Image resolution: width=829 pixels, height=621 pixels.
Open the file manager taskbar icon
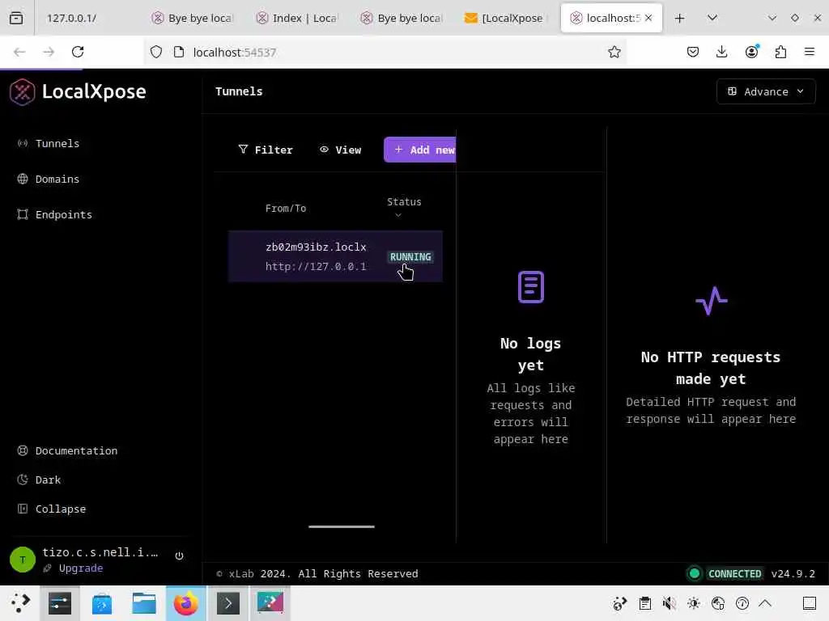(144, 603)
